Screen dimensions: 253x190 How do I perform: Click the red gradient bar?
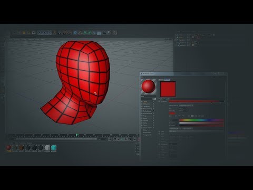tap(197, 101)
